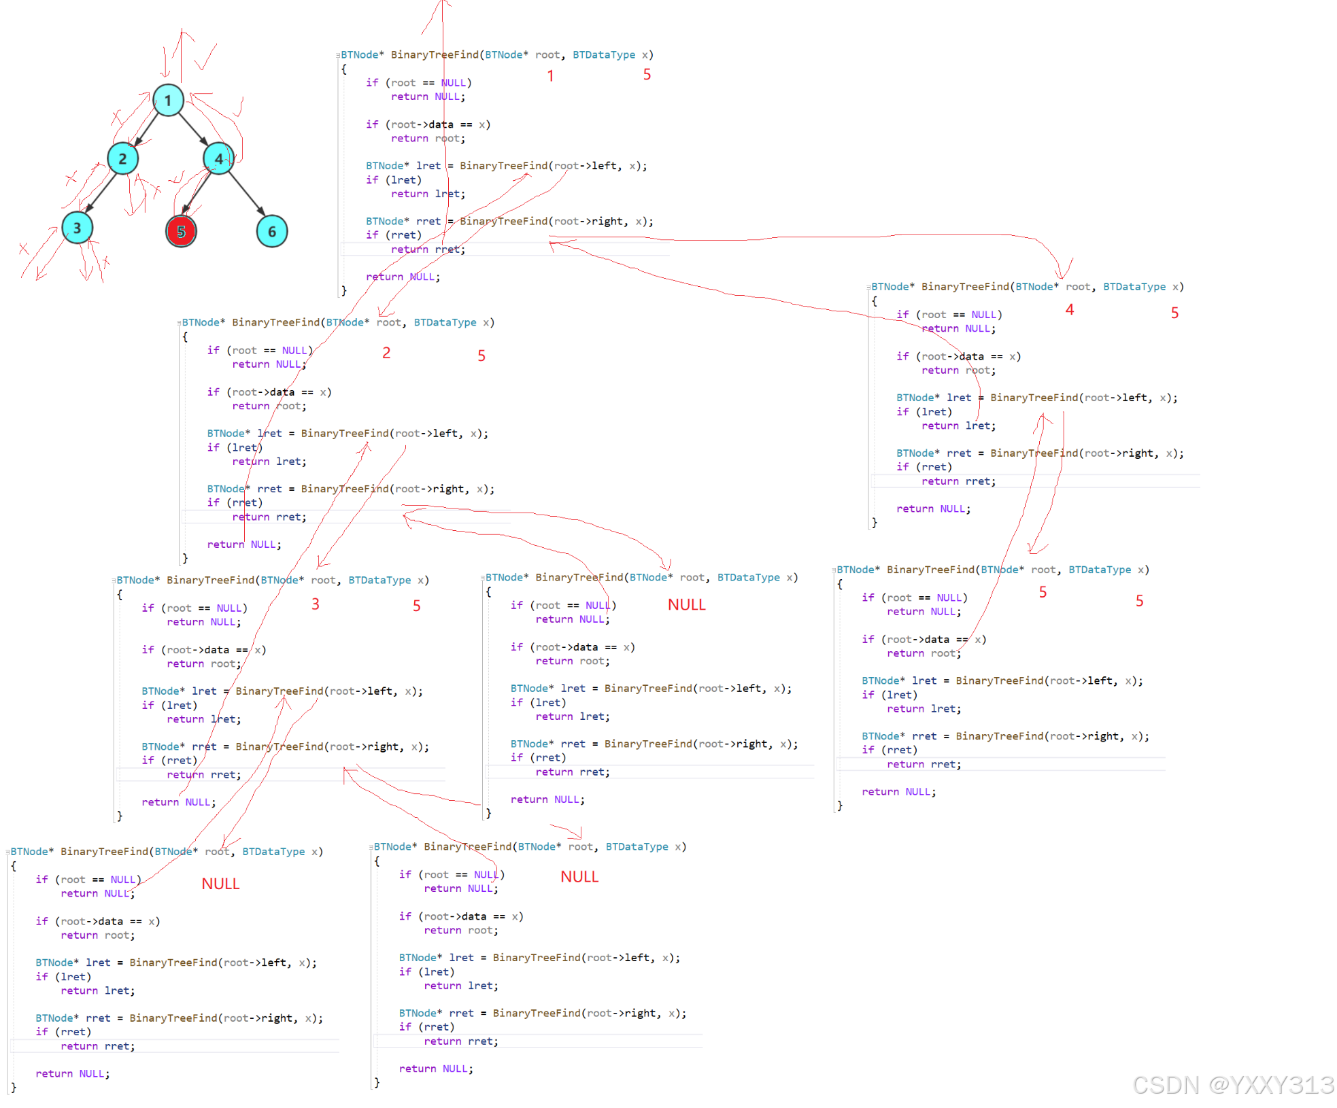
Task: Click the red handwritten 4 annotation
Action: (x=1069, y=310)
